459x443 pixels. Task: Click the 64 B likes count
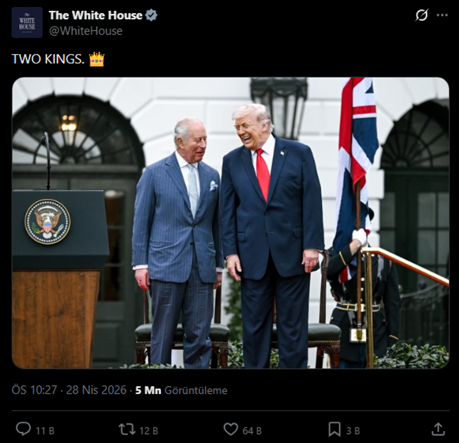[252, 430]
